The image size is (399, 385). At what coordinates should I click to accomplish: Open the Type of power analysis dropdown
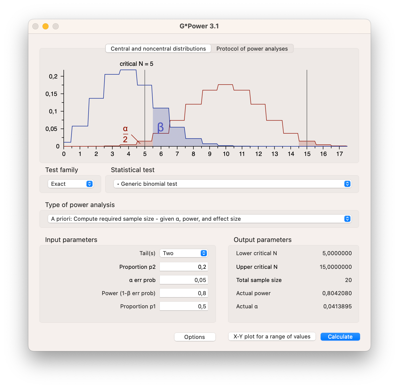pos(199,219)
